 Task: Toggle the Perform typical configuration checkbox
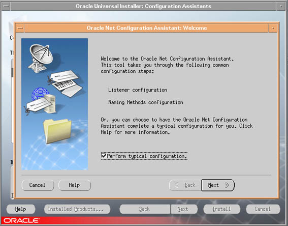pyautogui.click(x=104, y=156)
